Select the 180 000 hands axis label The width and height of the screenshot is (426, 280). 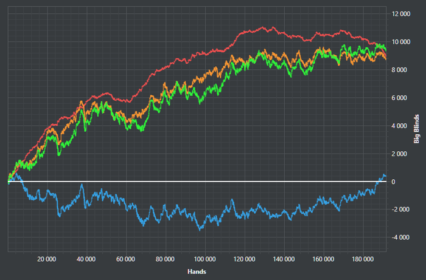coord(363,259)
